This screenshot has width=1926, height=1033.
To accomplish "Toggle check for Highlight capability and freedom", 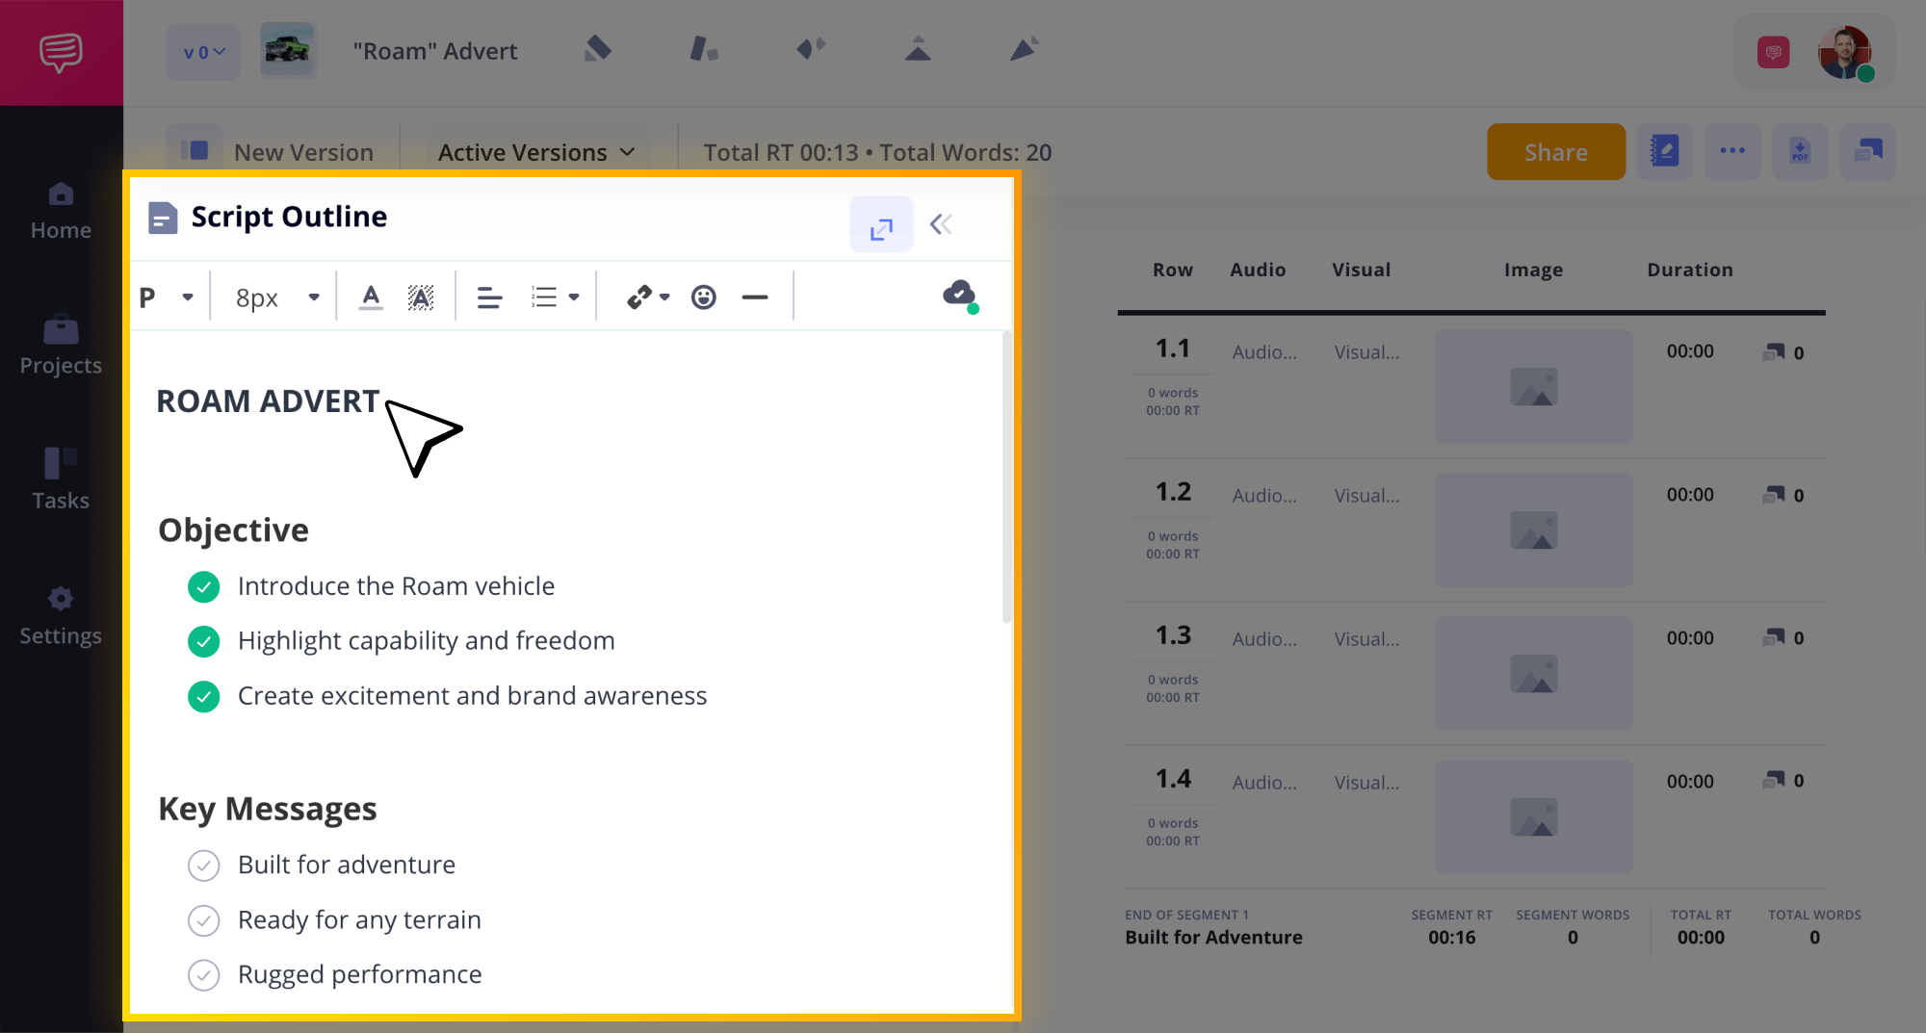I will (203, 641).
